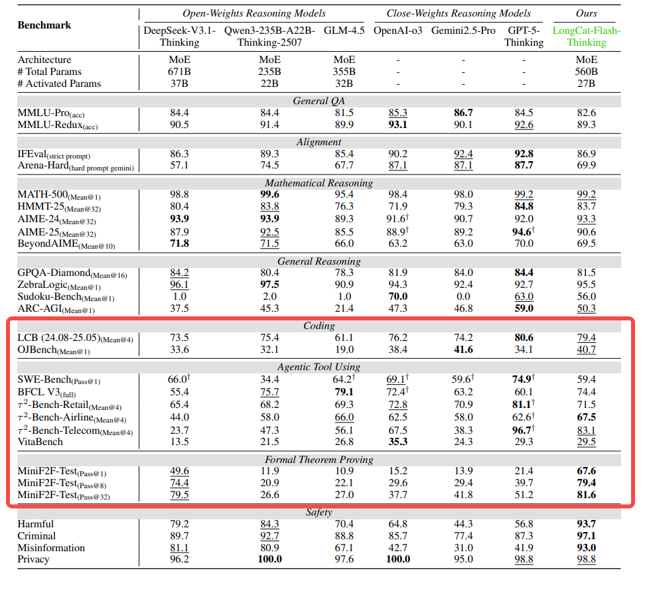Viewport: 647px width, 593px height.
Task: Select the 'MMLU-Redux' row label
Action: (x=57, y=125)
